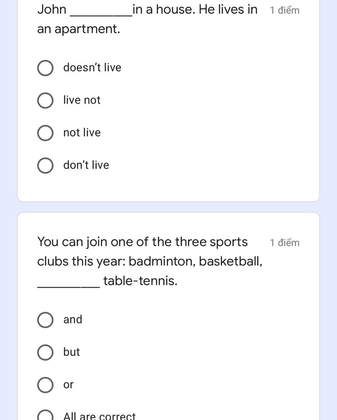
Task: Click "1 điểm" beside the sports clubs question
Action: tap(285, 243)
